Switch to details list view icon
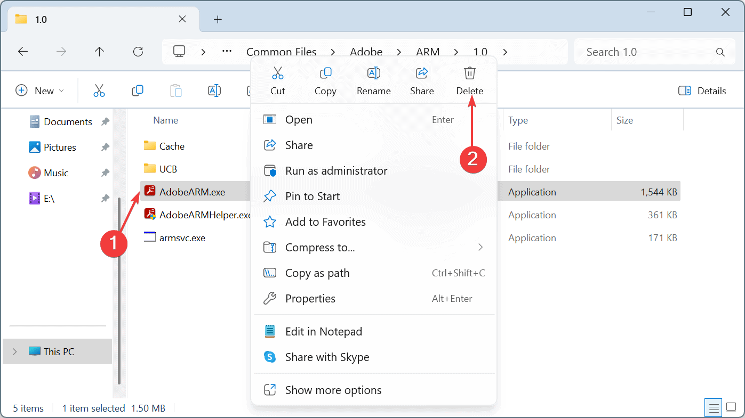 pyautogui.click(x=713, y=408)
